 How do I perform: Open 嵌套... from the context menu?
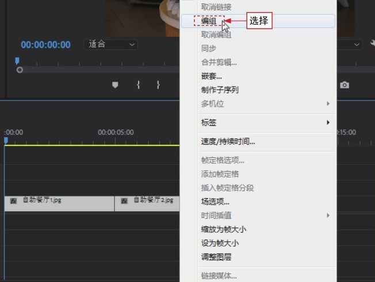[258, 76]
